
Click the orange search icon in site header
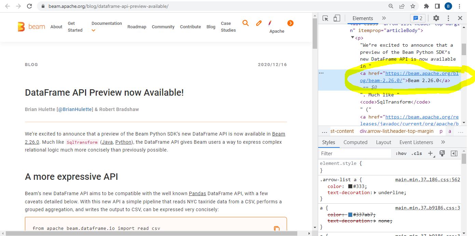[x=245, y=23]
